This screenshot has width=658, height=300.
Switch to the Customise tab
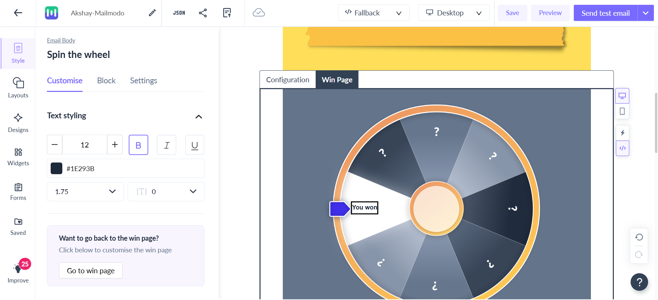(65, 81)
